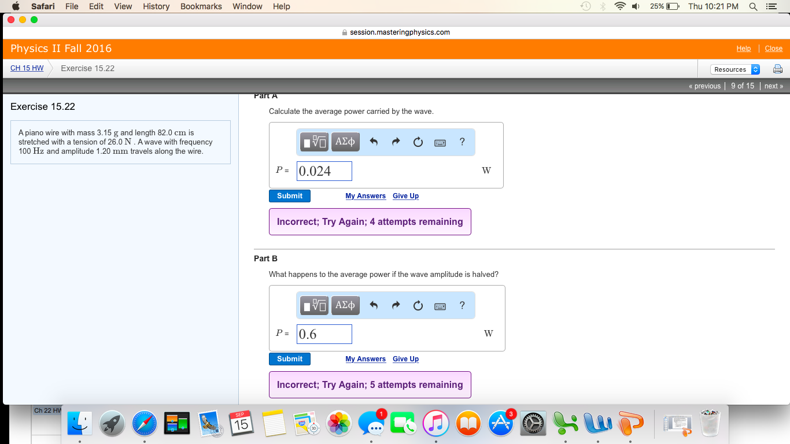Screen dimensions: 790x444
Task: Open the templates button in Part B
Action: (315, 305)
